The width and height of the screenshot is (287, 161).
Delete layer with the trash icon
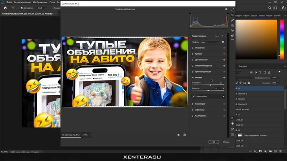tap(280, 151)
